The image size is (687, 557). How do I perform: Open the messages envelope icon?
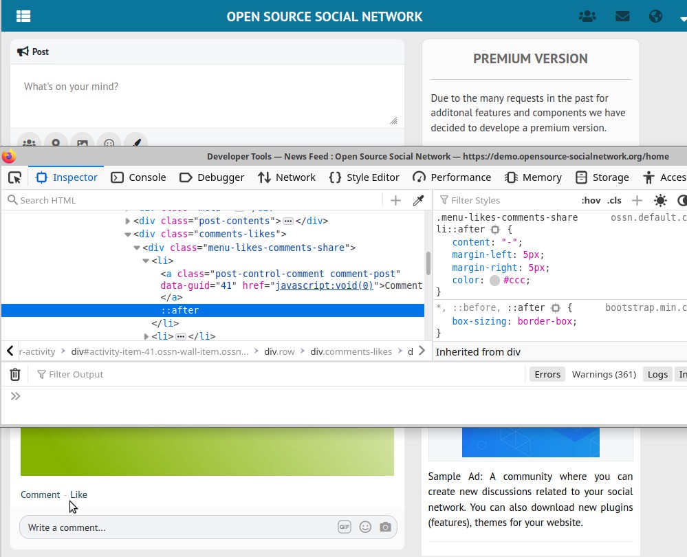point(622,16)
